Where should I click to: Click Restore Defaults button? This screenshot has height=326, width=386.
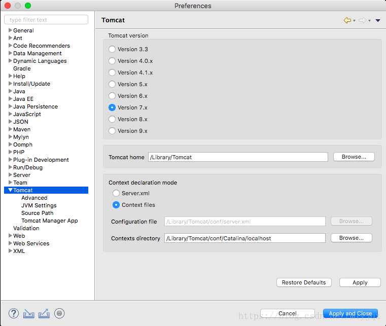point(304,282)
